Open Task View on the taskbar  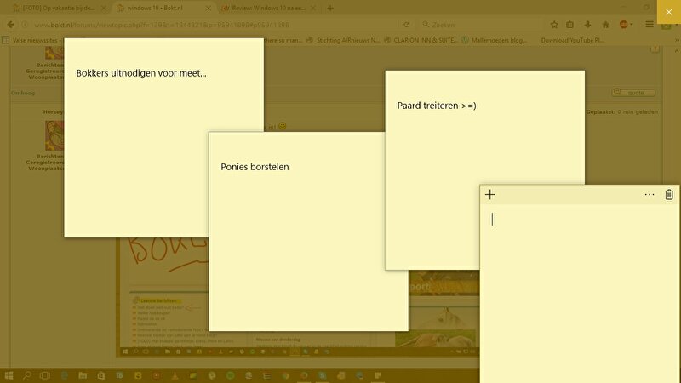coord(46,375)
